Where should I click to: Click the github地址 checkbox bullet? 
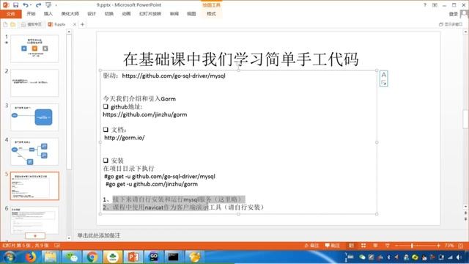(106, 106)
